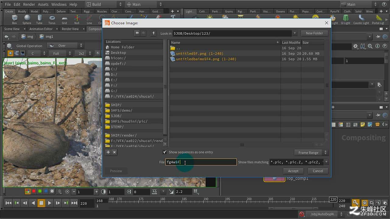Open the 2x2 layout dropdown
390x219 pixels.
(84, 54)
